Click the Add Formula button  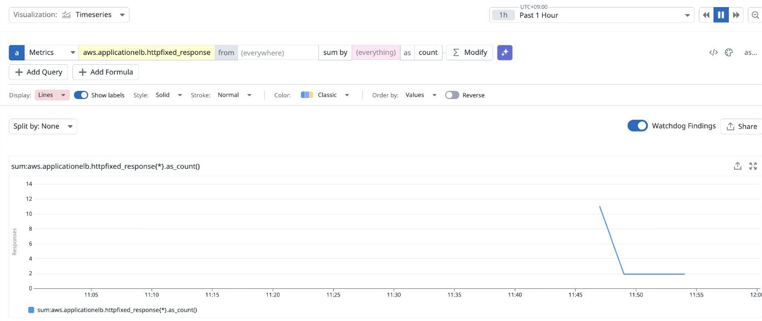pos(106,72)
